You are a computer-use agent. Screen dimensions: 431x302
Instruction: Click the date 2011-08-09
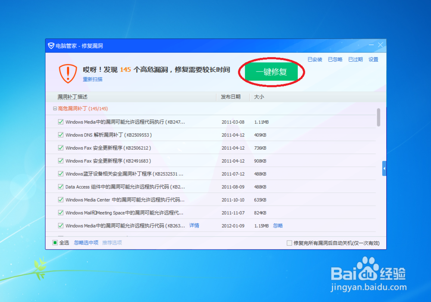click(x=233, y=187)
